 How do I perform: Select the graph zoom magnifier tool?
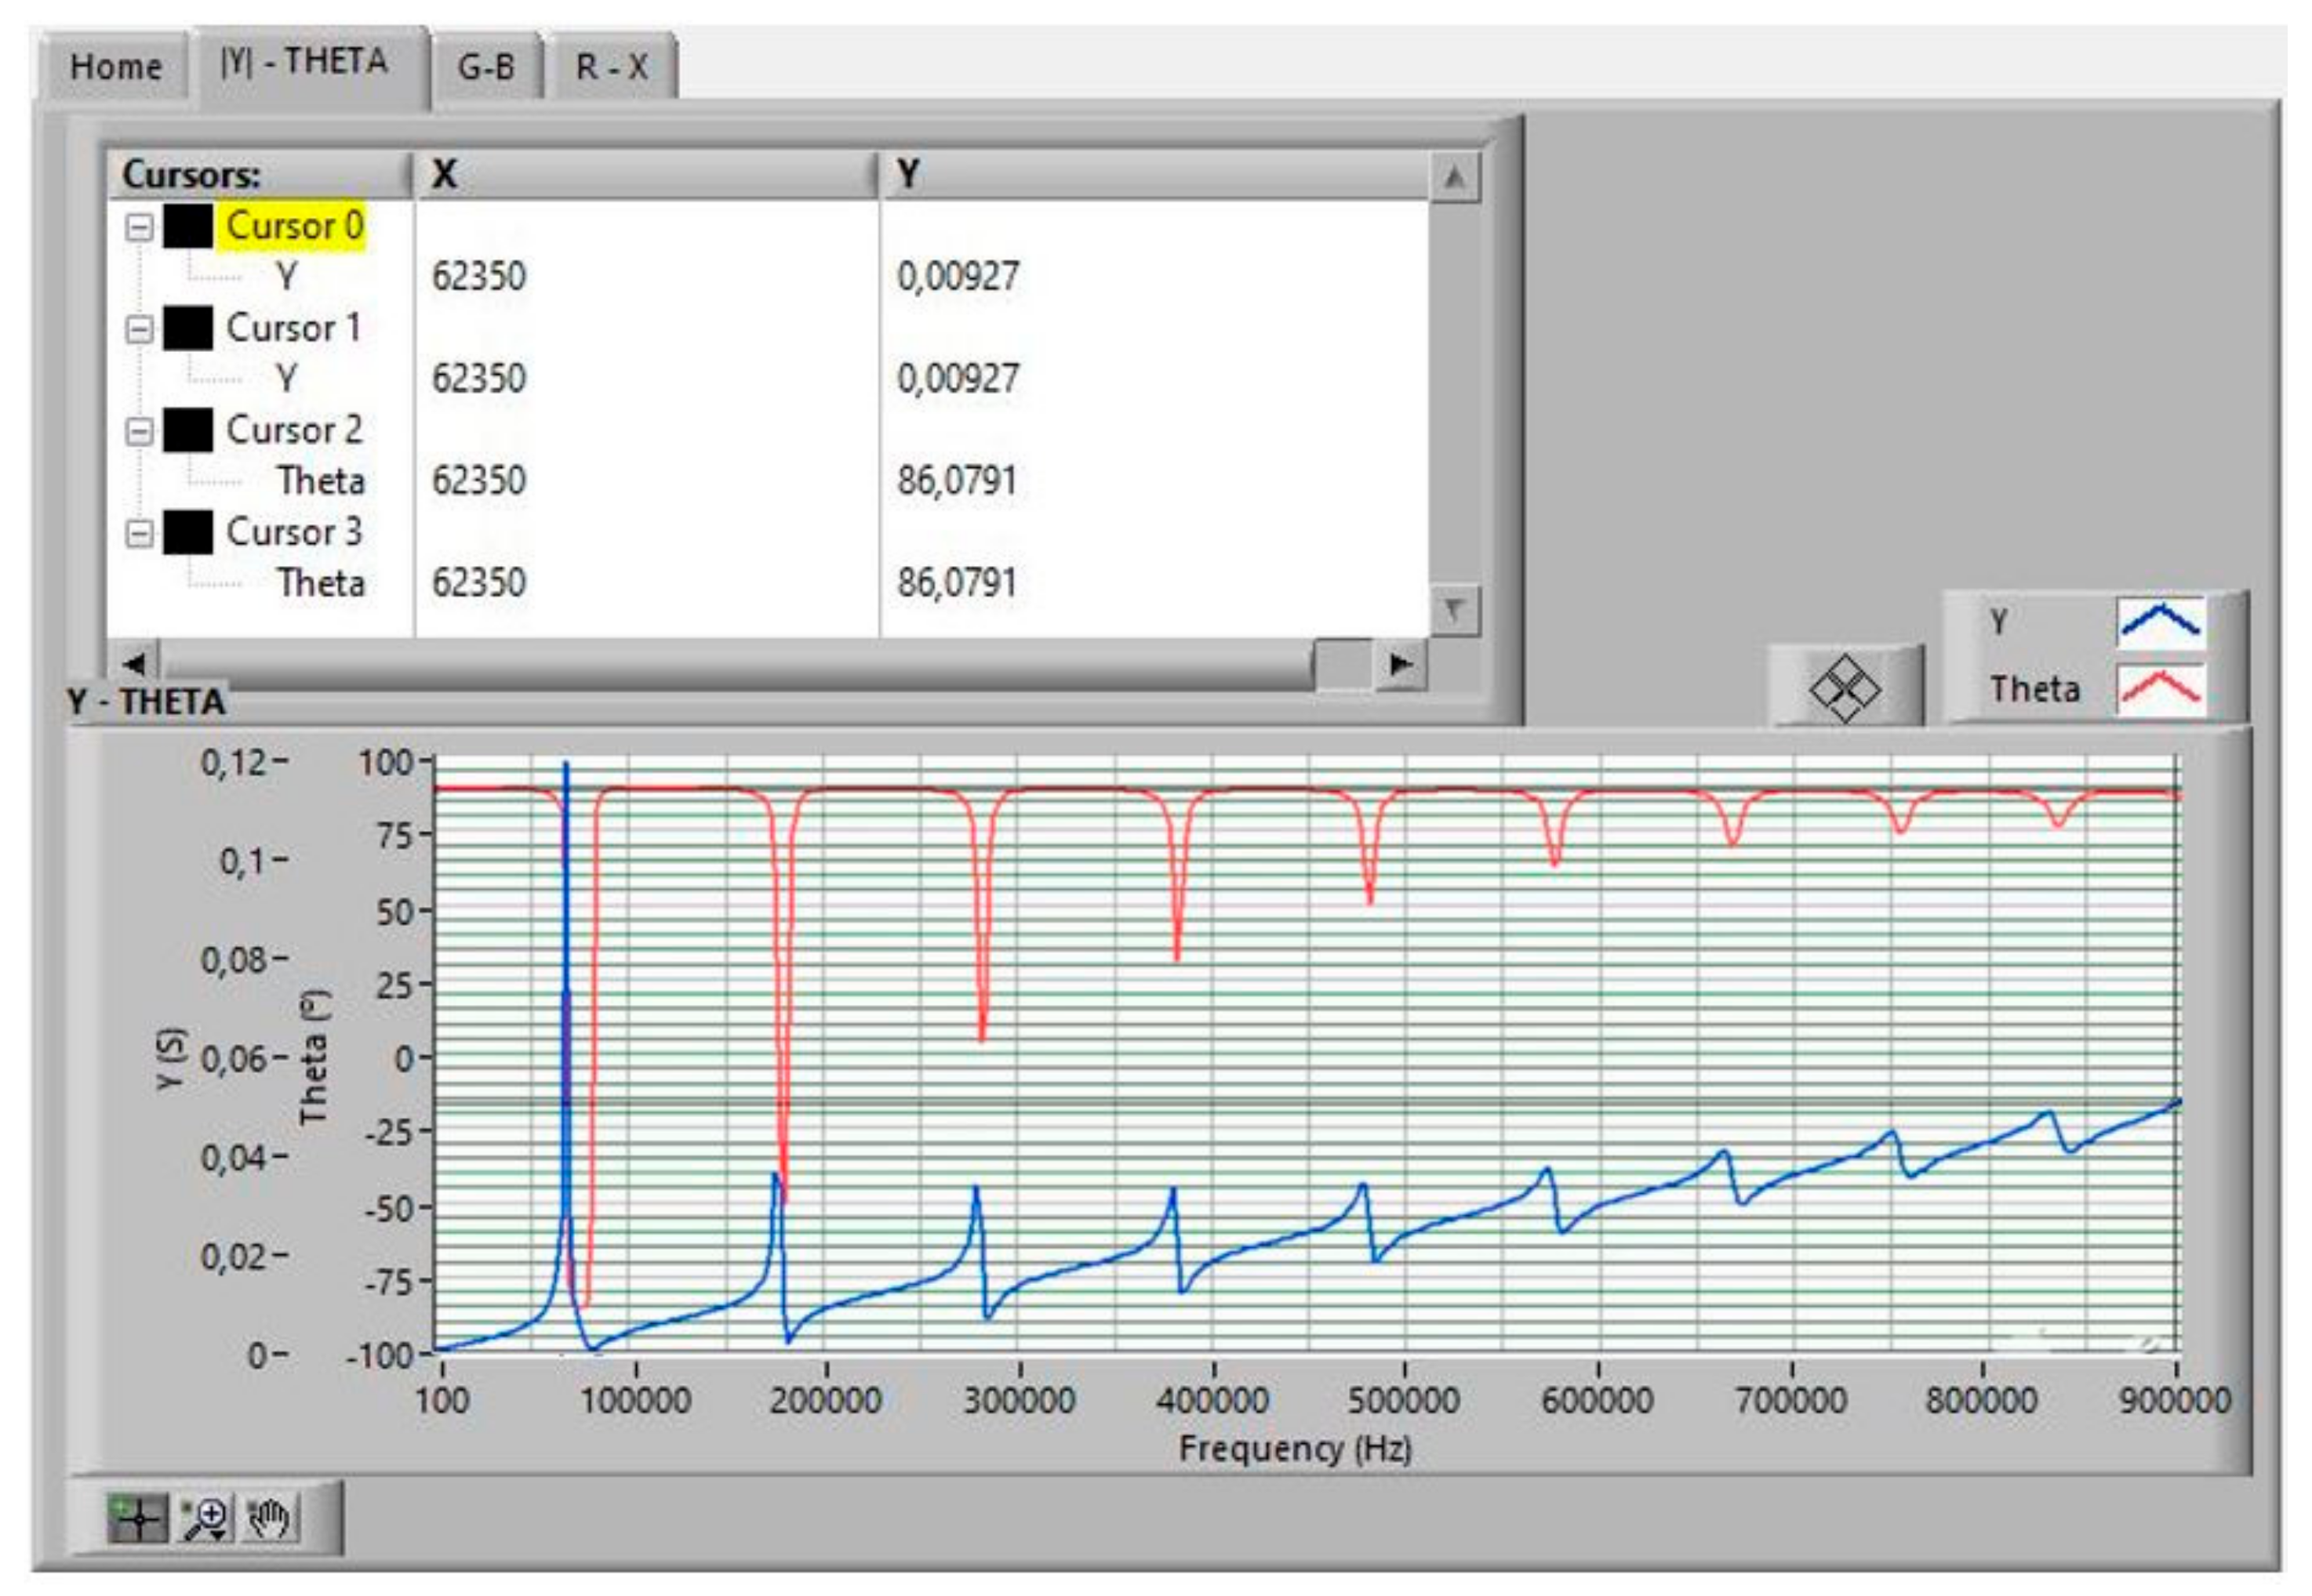click(205, 1518)
